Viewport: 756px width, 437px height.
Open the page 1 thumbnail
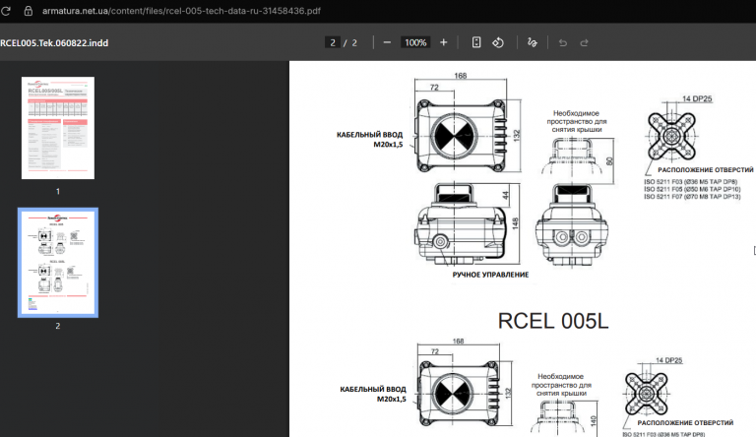pyautogui.click(x=58, y=128)
